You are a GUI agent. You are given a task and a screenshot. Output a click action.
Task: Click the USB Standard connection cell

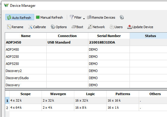(x=67, y=42)
